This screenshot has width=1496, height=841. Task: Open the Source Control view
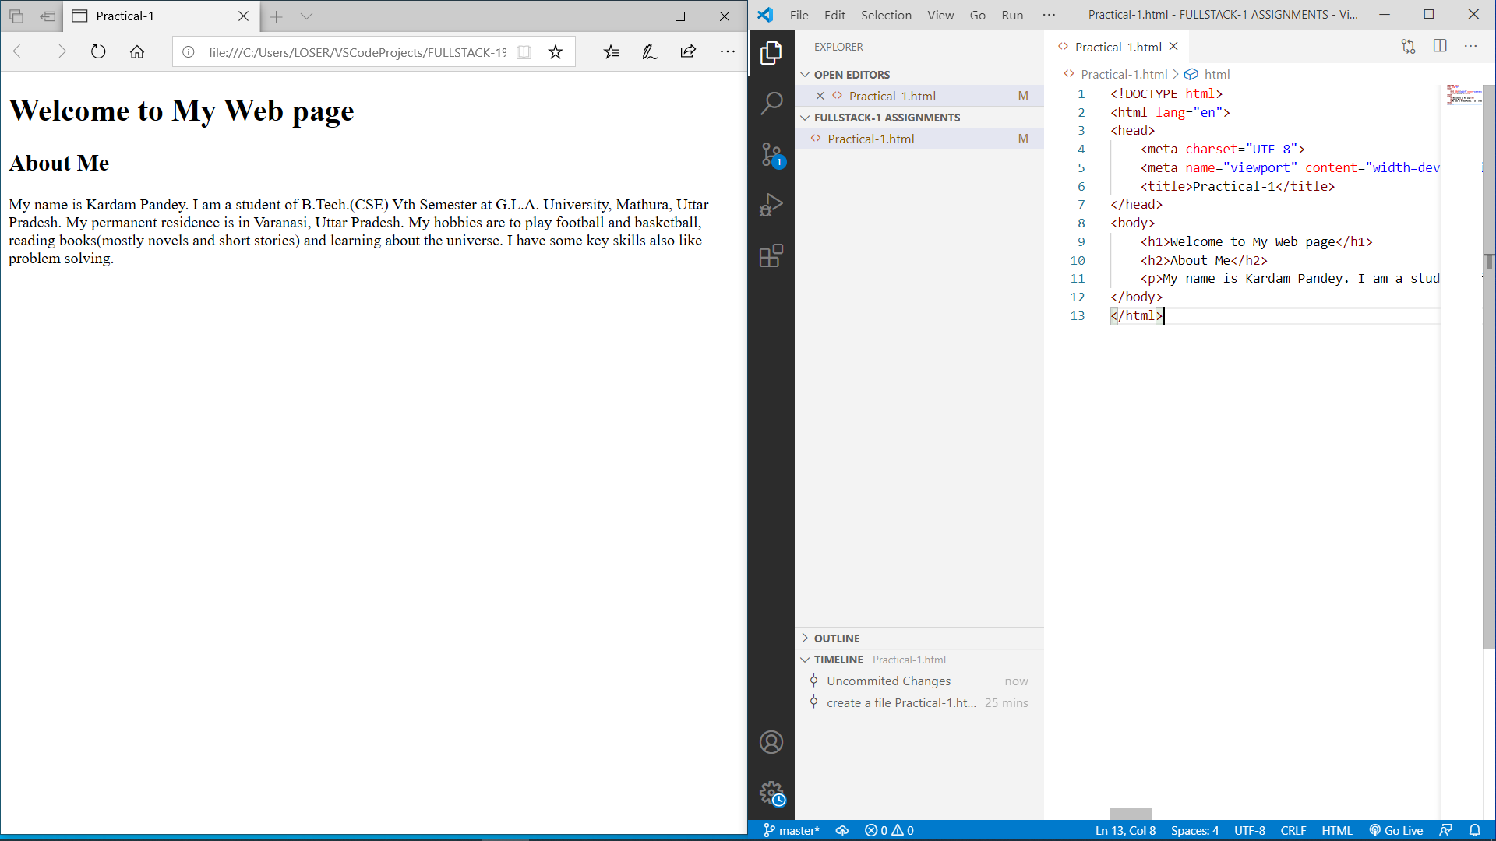tap(771, 154)
